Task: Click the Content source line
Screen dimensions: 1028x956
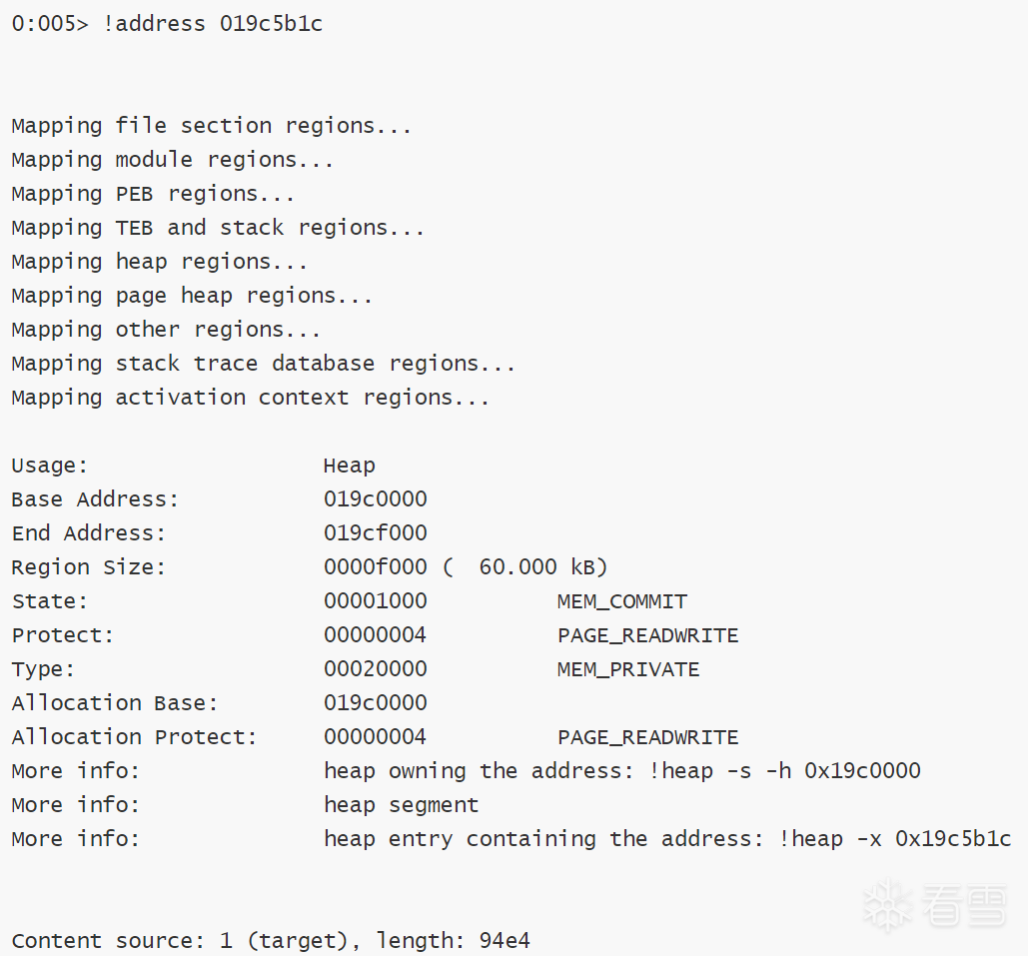Action: tap(270, 941)
